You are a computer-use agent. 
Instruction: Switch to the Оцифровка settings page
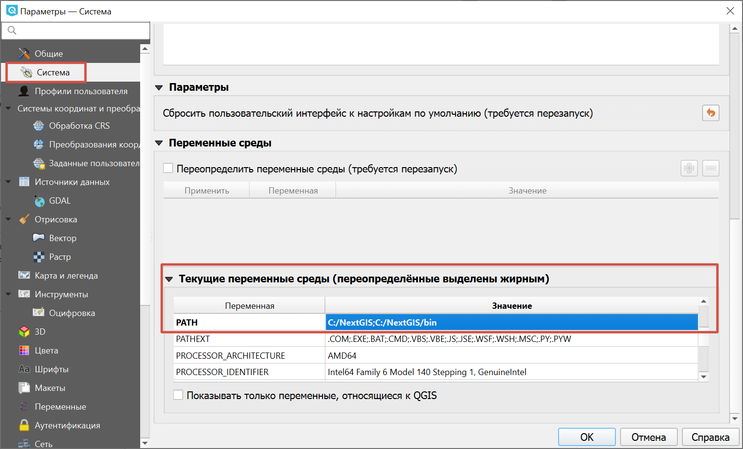tap(39, 313)
